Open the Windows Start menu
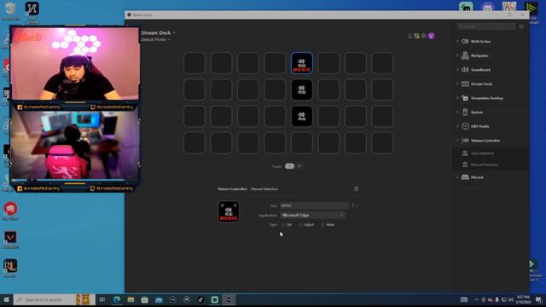Screen dimensions: 546x307 click(6, 299)
